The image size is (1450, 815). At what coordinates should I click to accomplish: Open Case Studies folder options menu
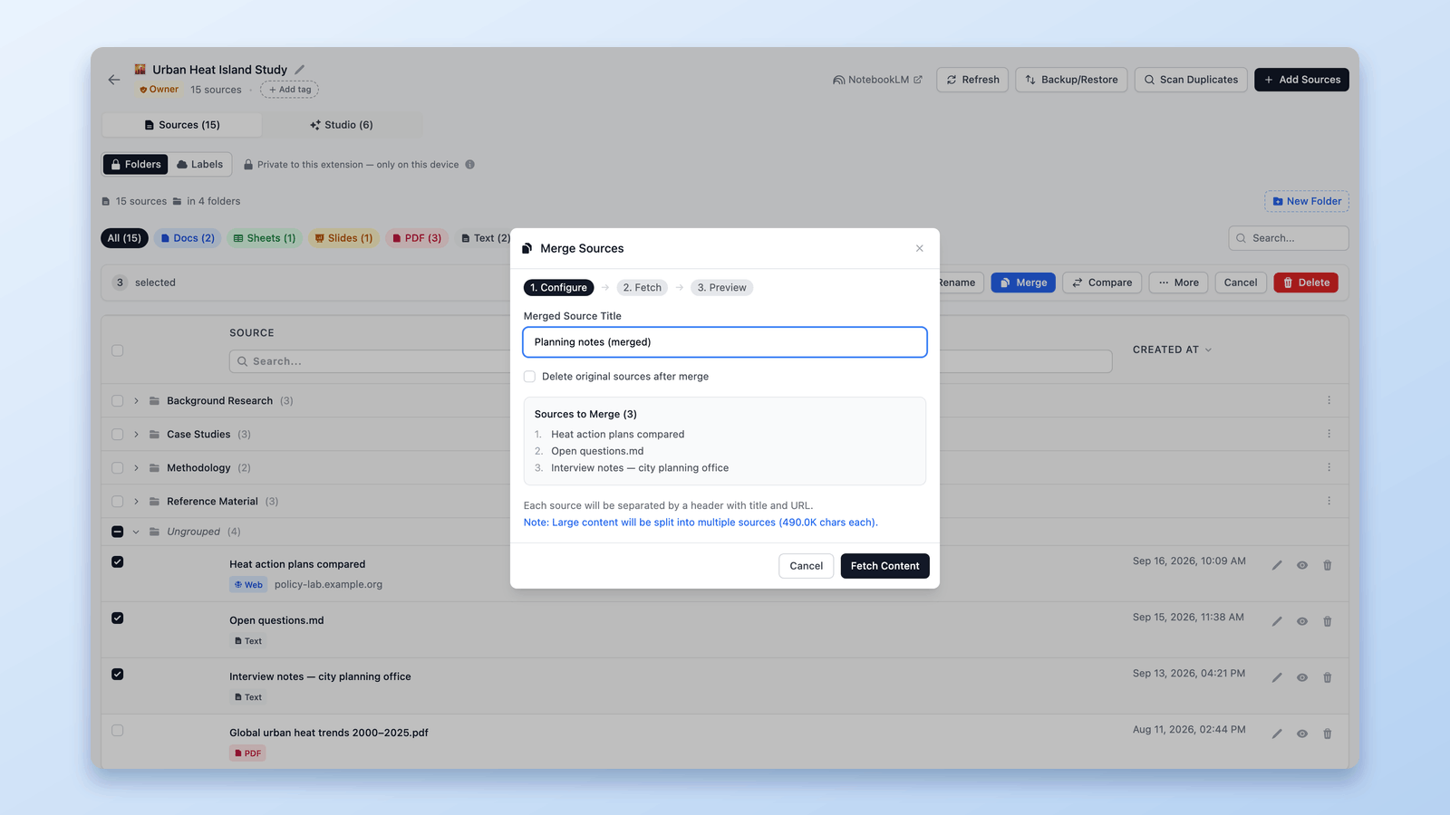1329,434
